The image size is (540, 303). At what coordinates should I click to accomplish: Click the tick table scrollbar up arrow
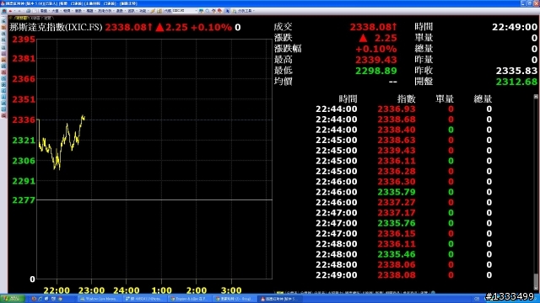point(536,97)
